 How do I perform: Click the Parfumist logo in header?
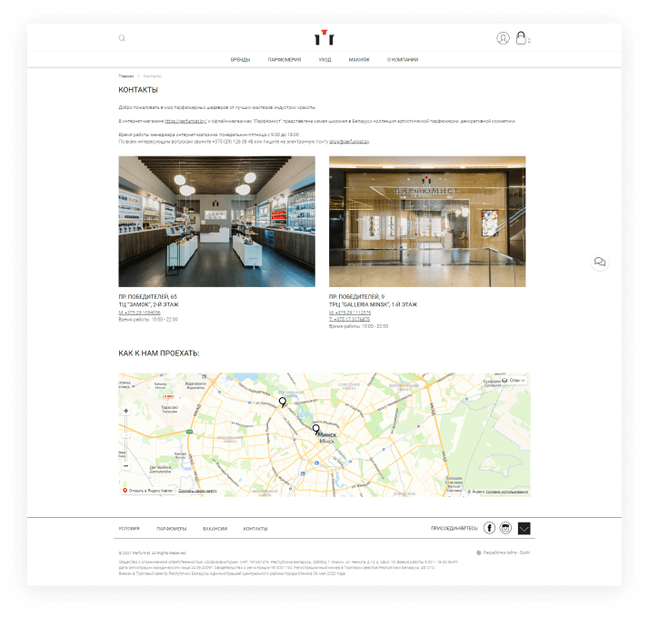[x=324, y=37]
